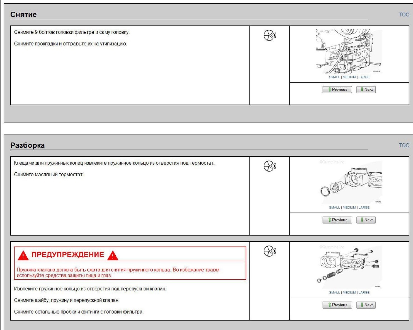Click the tool icon beside the thermostat snap ring step
This screenshot has height=330, width=413.
[x=270, y=166]
